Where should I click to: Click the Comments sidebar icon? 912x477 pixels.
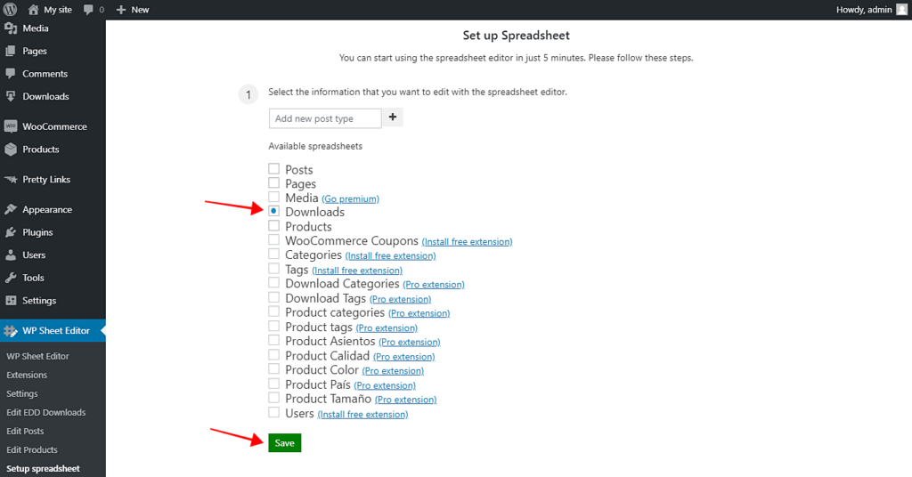[x=11, y=74]
